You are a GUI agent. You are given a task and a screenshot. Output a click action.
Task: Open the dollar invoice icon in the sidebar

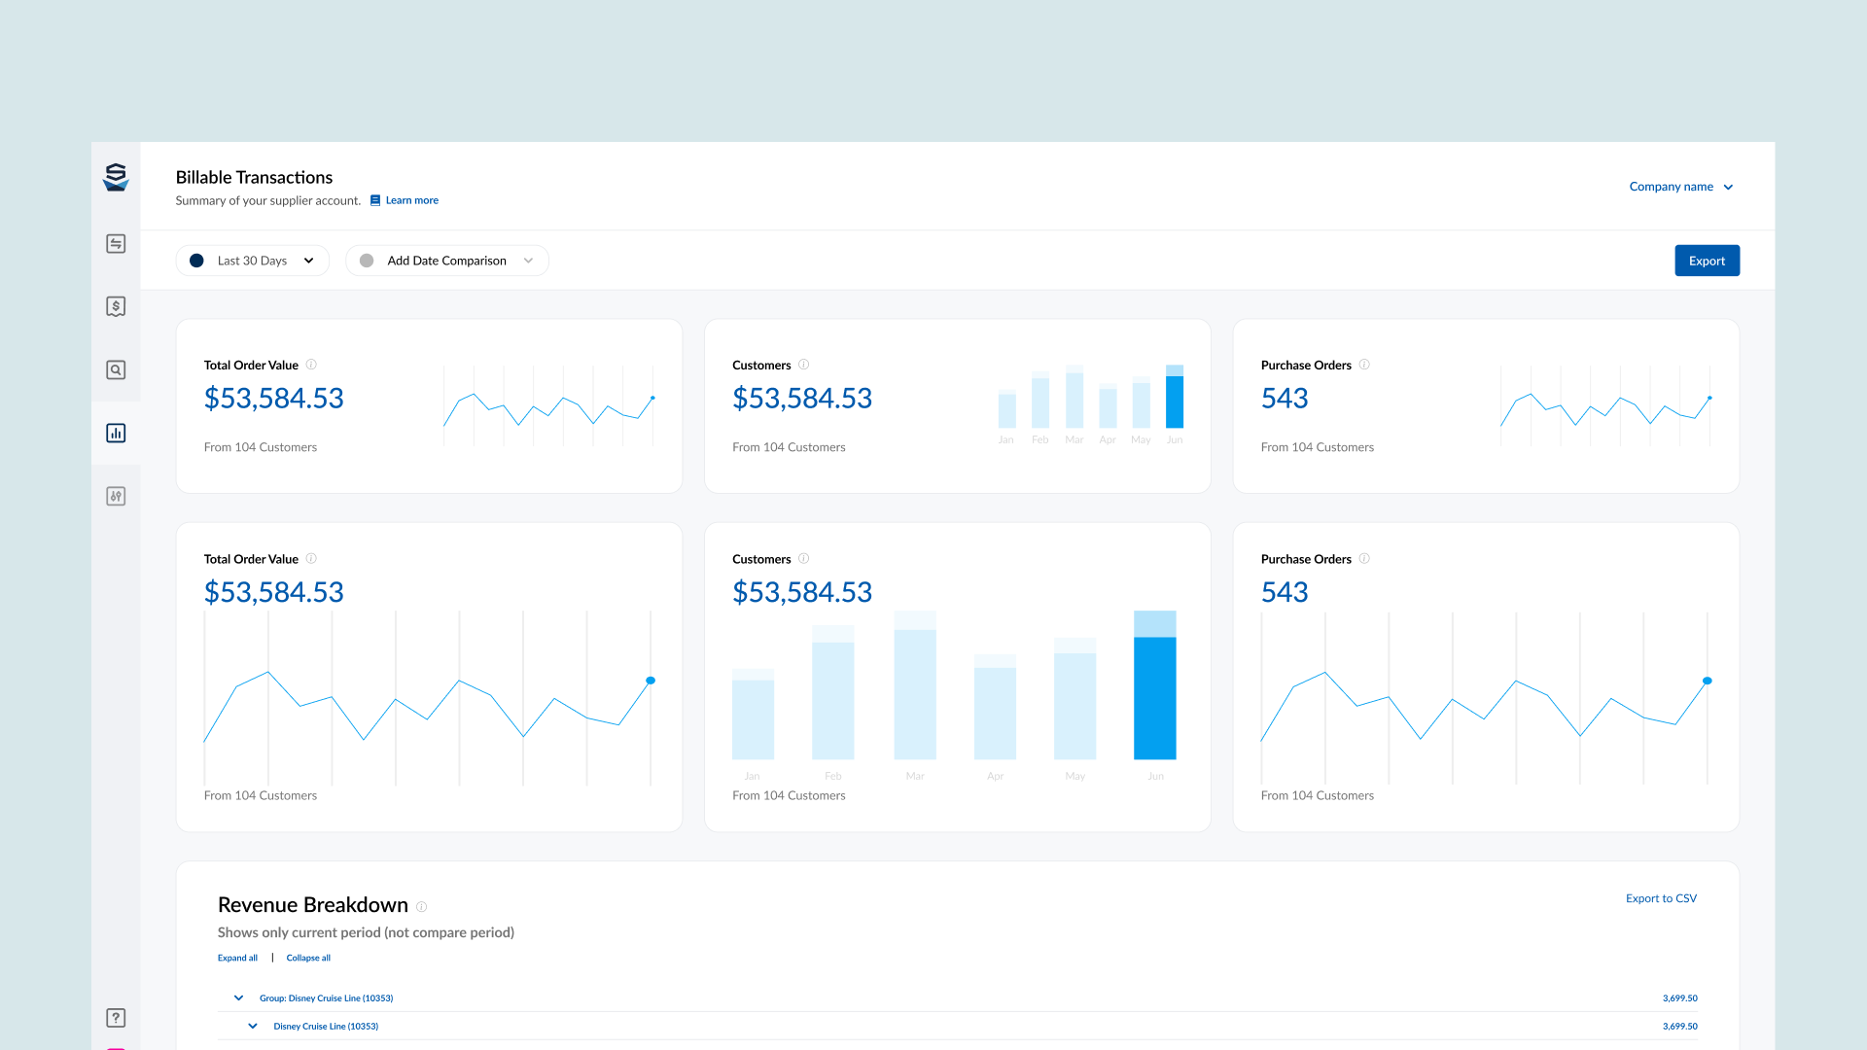pos(116,307)
